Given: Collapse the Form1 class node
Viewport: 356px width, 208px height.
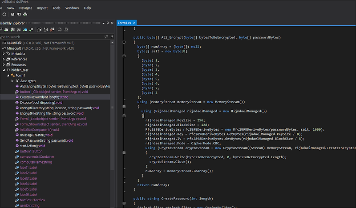Looking at the screenshot, I should pyautogui.click(x=8, y=76).
